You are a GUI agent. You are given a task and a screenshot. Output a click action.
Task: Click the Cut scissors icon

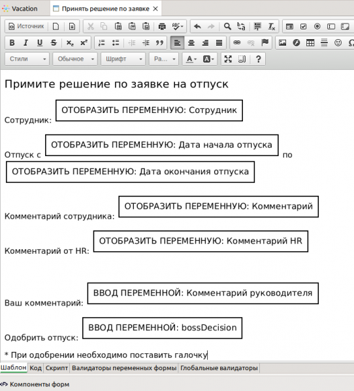(90, 26)
